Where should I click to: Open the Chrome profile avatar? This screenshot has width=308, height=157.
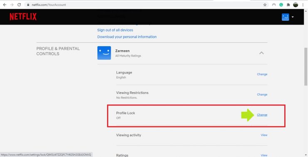(296, 5)
